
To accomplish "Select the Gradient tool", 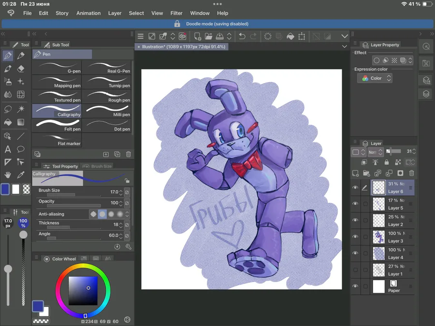I will point(21,122).
